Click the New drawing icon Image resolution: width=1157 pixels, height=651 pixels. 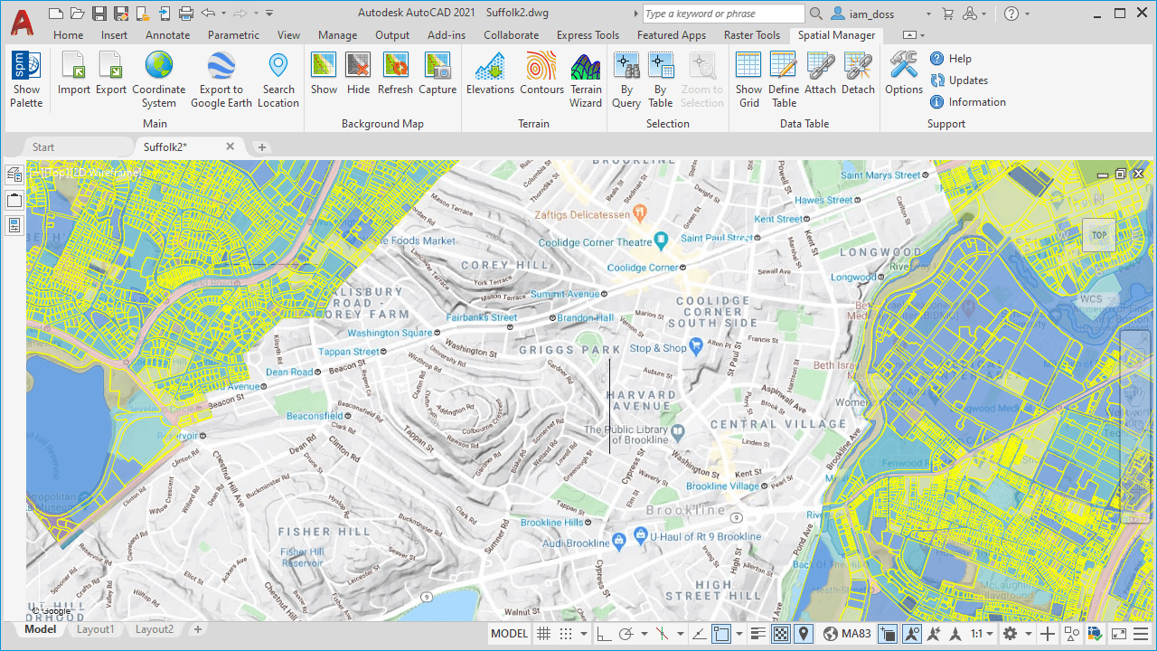click(56, 14)
